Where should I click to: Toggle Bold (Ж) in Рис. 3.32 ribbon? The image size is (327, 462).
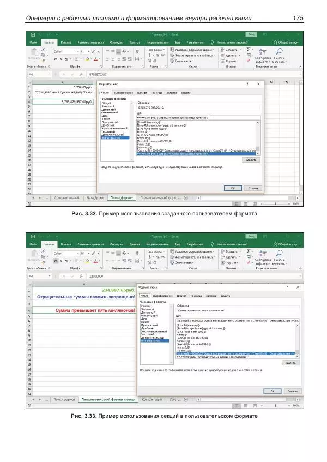click(x=56, y=59)
